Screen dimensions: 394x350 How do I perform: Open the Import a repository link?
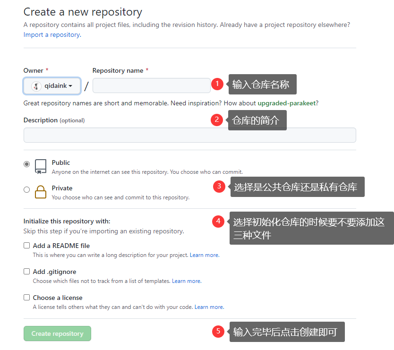click(x=51, y=34)
